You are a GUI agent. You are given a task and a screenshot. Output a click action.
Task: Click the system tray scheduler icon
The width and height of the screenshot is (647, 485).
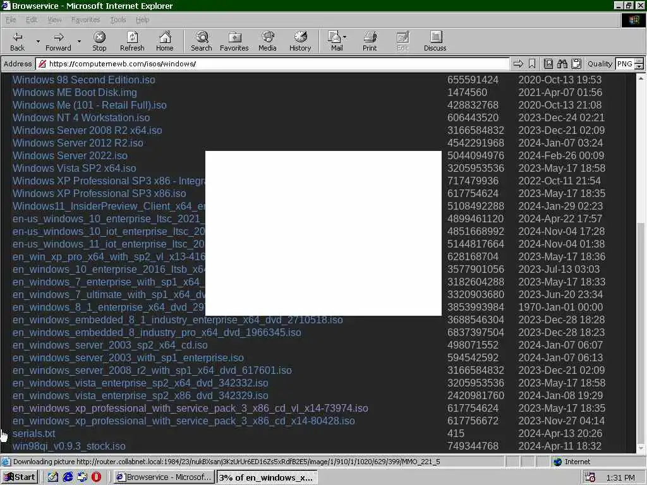[x=590, y=477]
